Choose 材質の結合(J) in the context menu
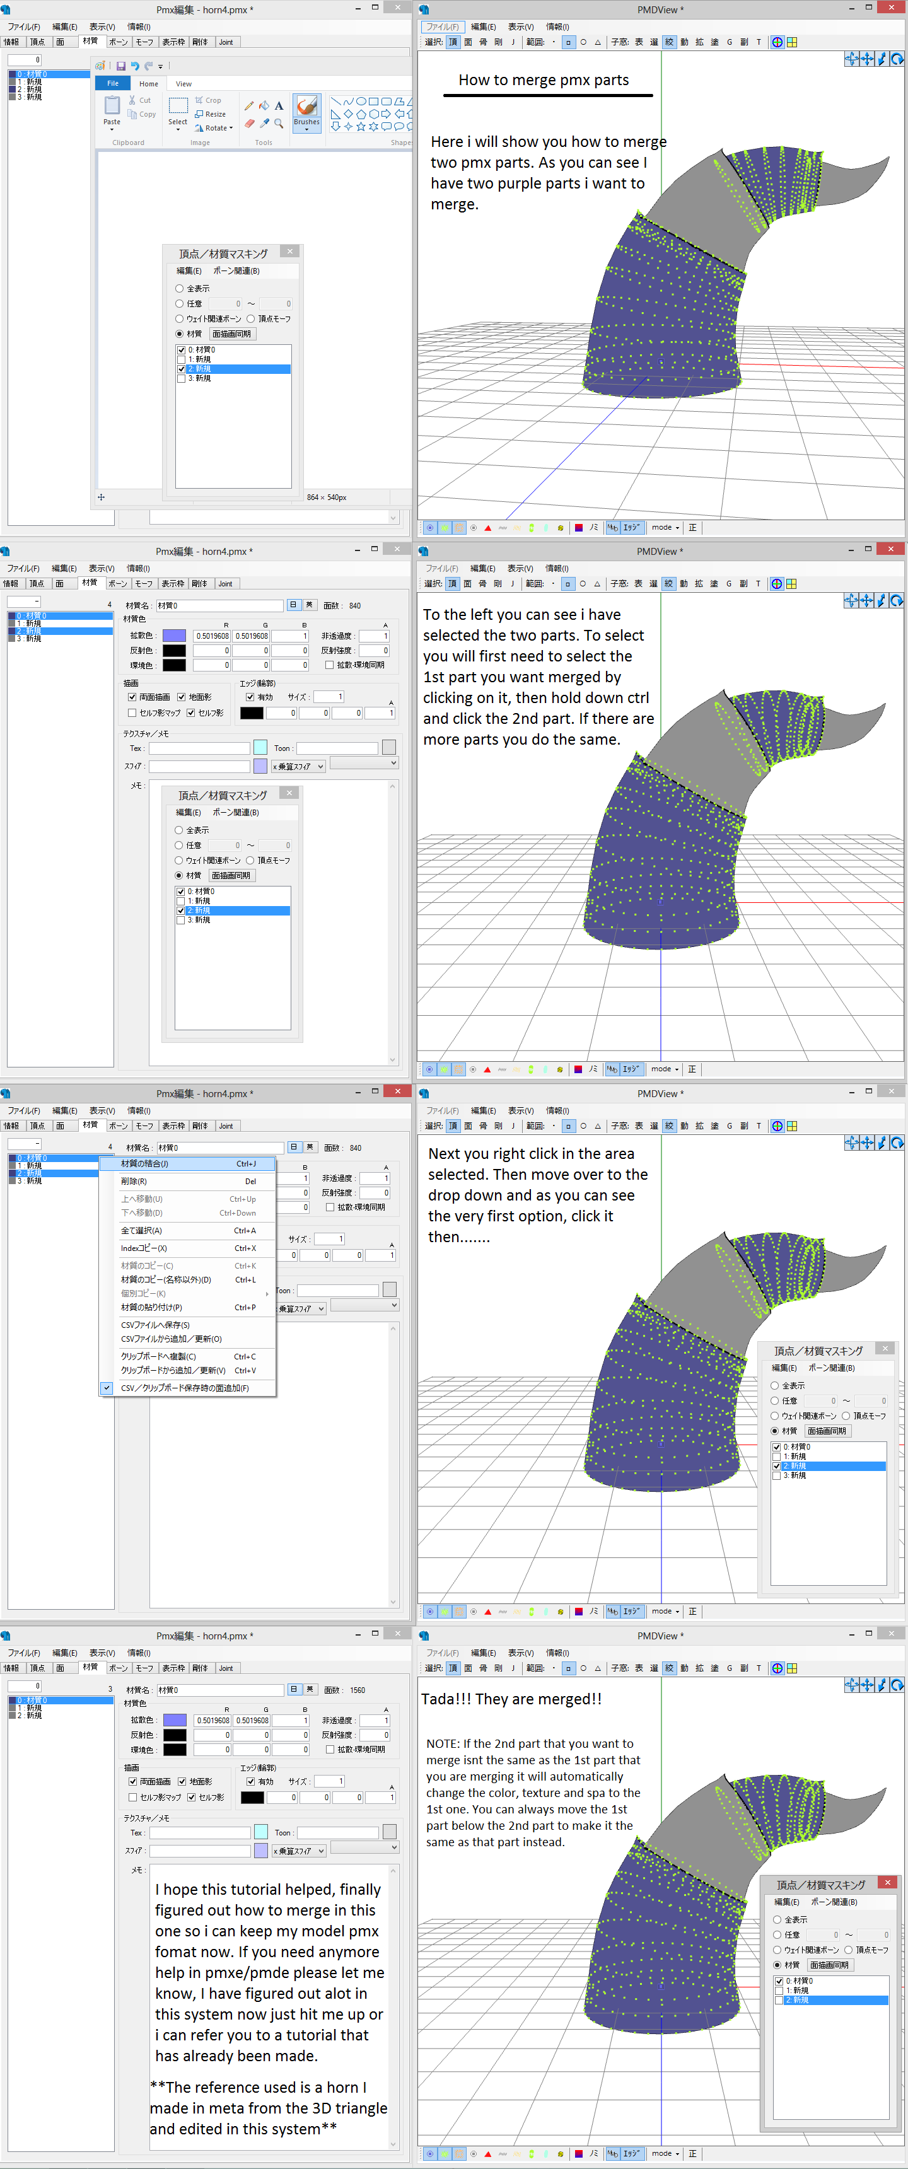Viewport: 908px width, 2169px height. [188, 1164]
